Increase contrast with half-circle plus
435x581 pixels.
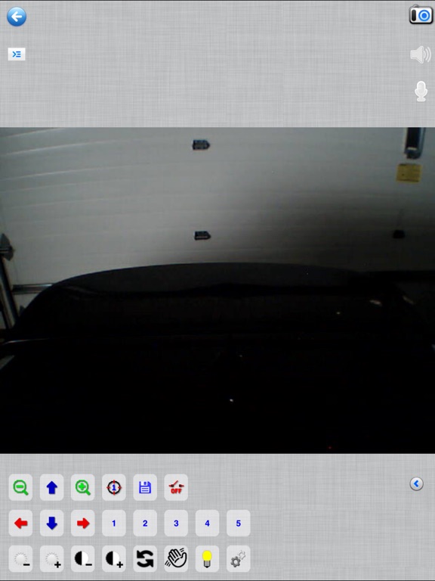coord(114,558)
